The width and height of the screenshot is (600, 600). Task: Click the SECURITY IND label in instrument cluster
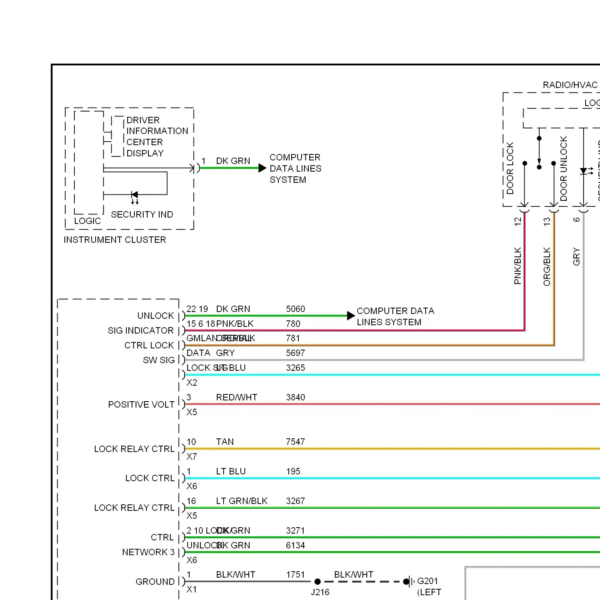point(142,214)
